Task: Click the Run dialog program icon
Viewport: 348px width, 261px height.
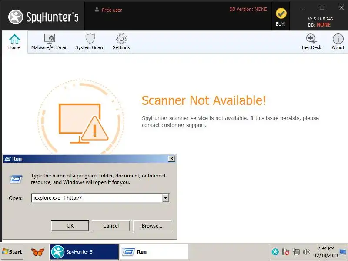Action: (x=16, y=179)
